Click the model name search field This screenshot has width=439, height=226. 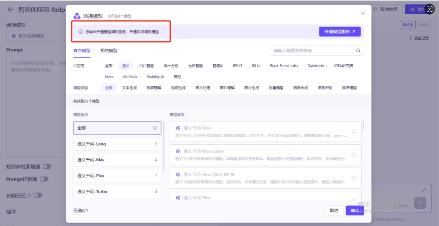317,51
